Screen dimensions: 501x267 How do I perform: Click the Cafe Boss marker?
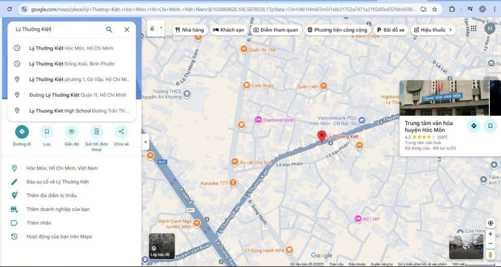(x=246, y=85)
